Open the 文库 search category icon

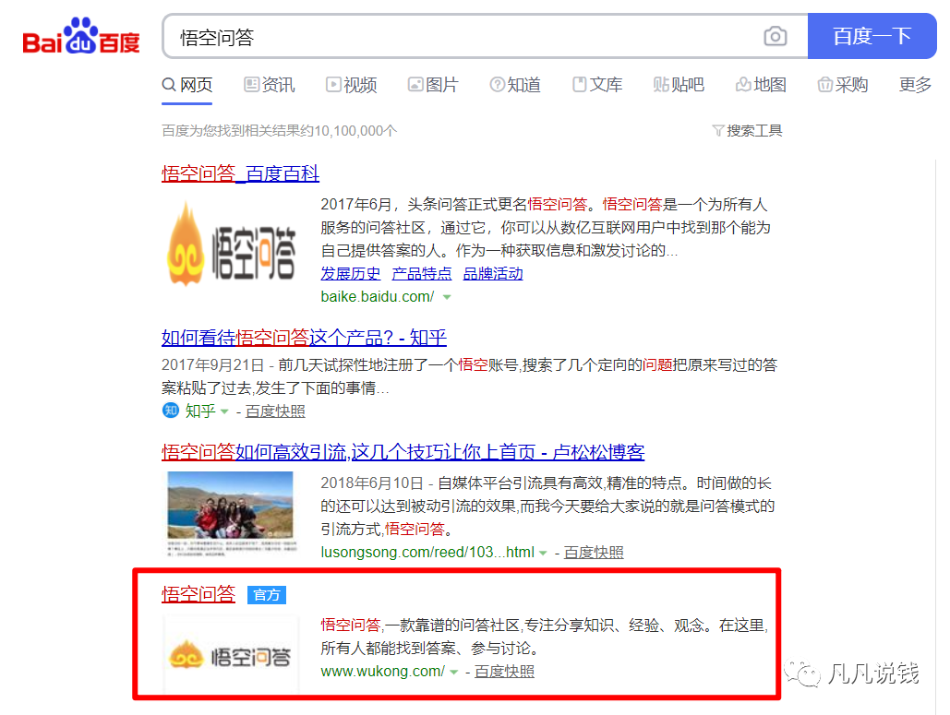coord(580,84)
